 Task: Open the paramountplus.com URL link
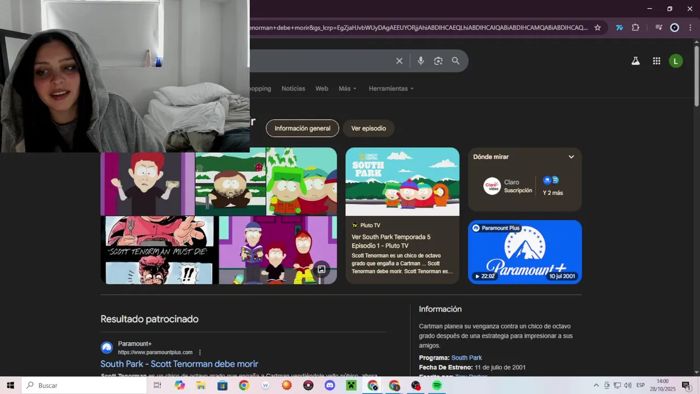point(155,352)
